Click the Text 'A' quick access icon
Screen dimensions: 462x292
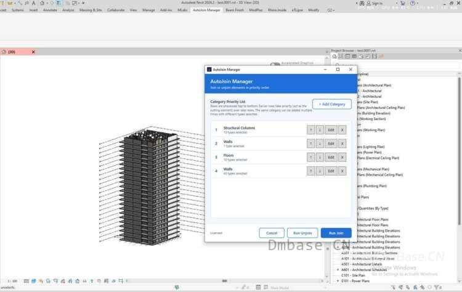pos(34,3)
